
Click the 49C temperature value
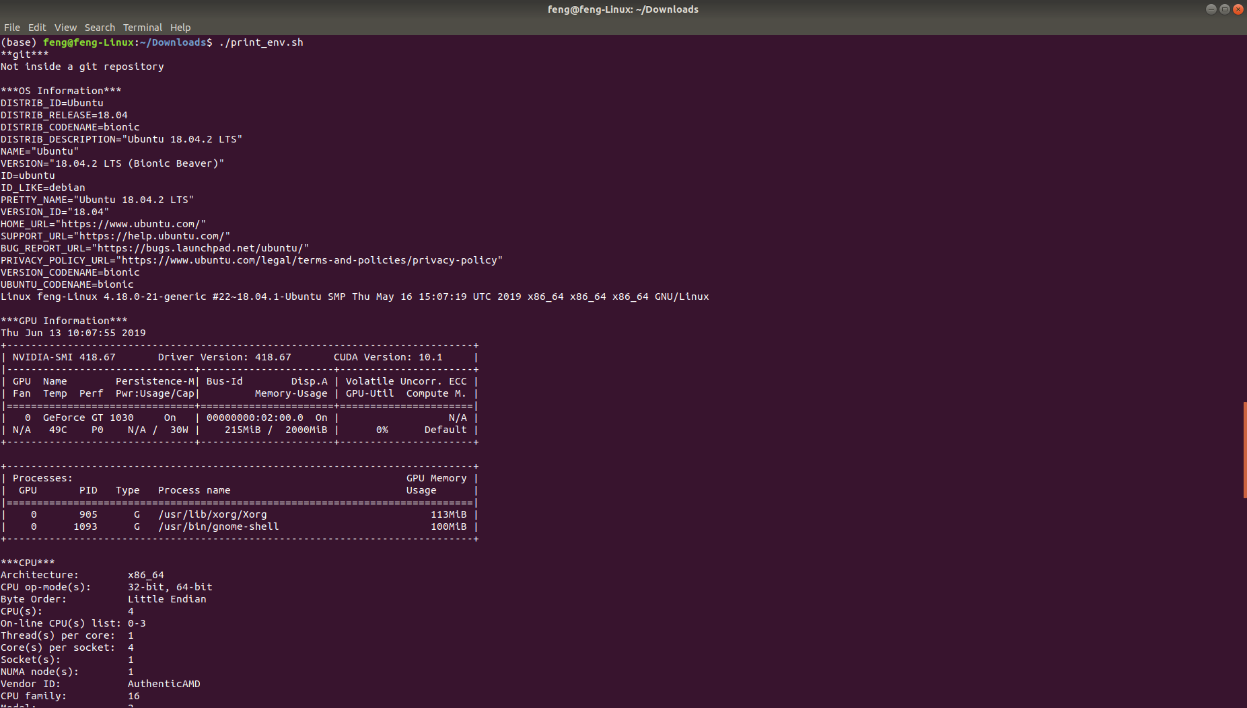tap(58, 430)
